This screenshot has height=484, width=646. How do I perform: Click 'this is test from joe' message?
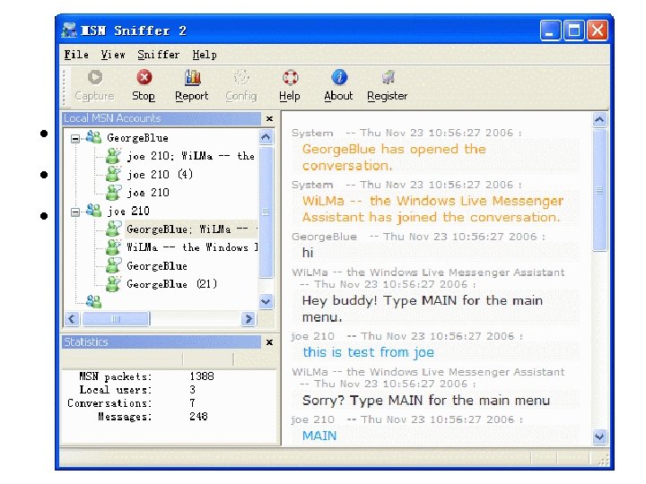(x=368, y=352)
